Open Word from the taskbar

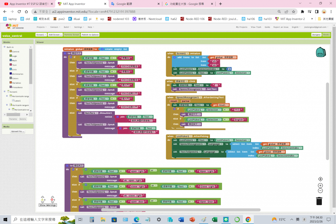pyautogui.click(x=181, y=219)
